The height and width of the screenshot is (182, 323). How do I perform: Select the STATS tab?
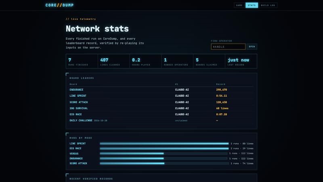(252, 5)
